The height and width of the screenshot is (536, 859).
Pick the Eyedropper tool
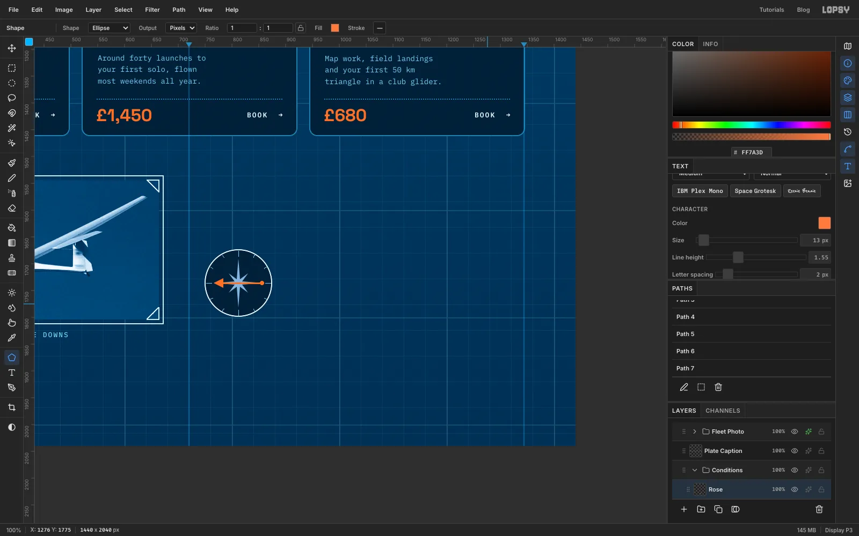[12, 338]
